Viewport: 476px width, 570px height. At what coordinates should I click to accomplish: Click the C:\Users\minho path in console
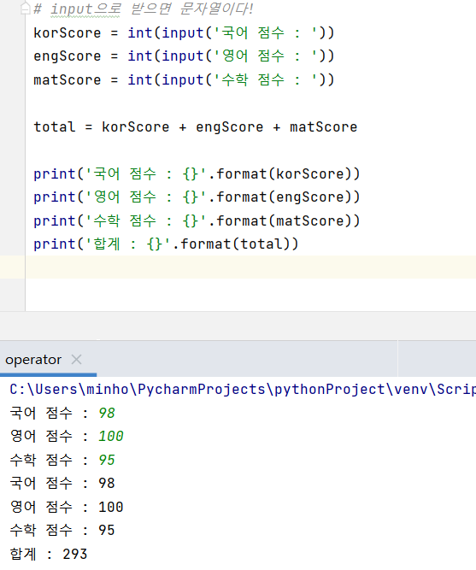point(243,390)
